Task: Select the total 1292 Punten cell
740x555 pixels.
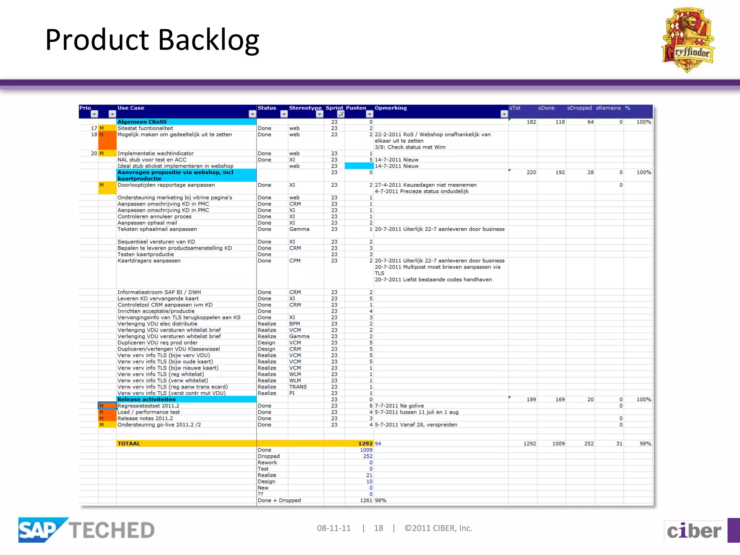Action: pyautogui.click(x=359, y=443)
